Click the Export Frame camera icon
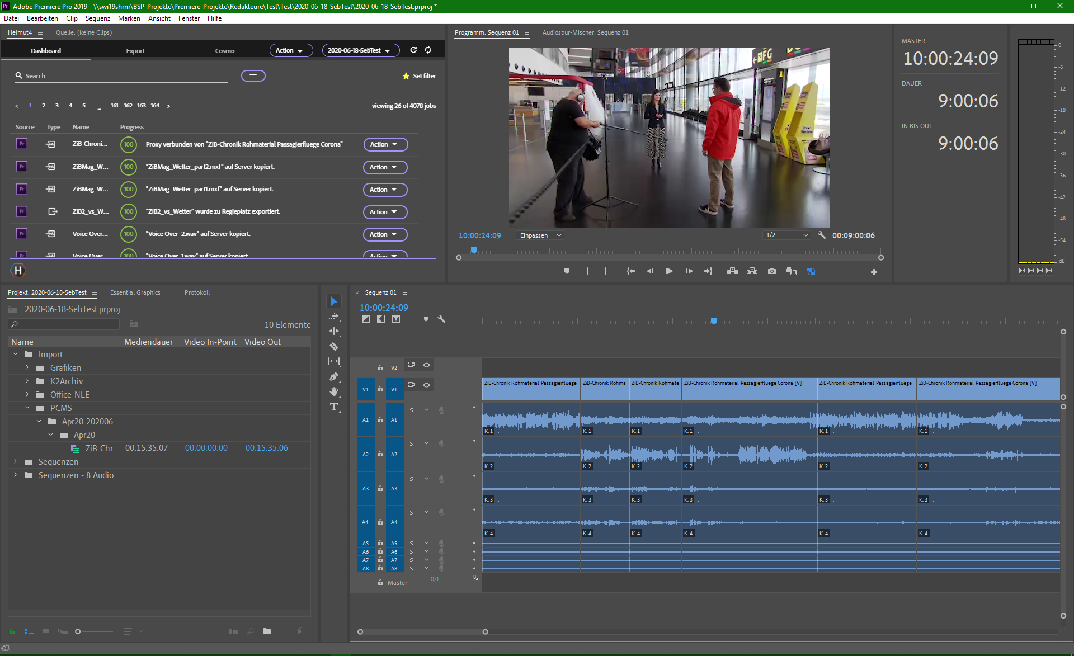The width and height of the screenshot is (1074, 656). [772, 271]
